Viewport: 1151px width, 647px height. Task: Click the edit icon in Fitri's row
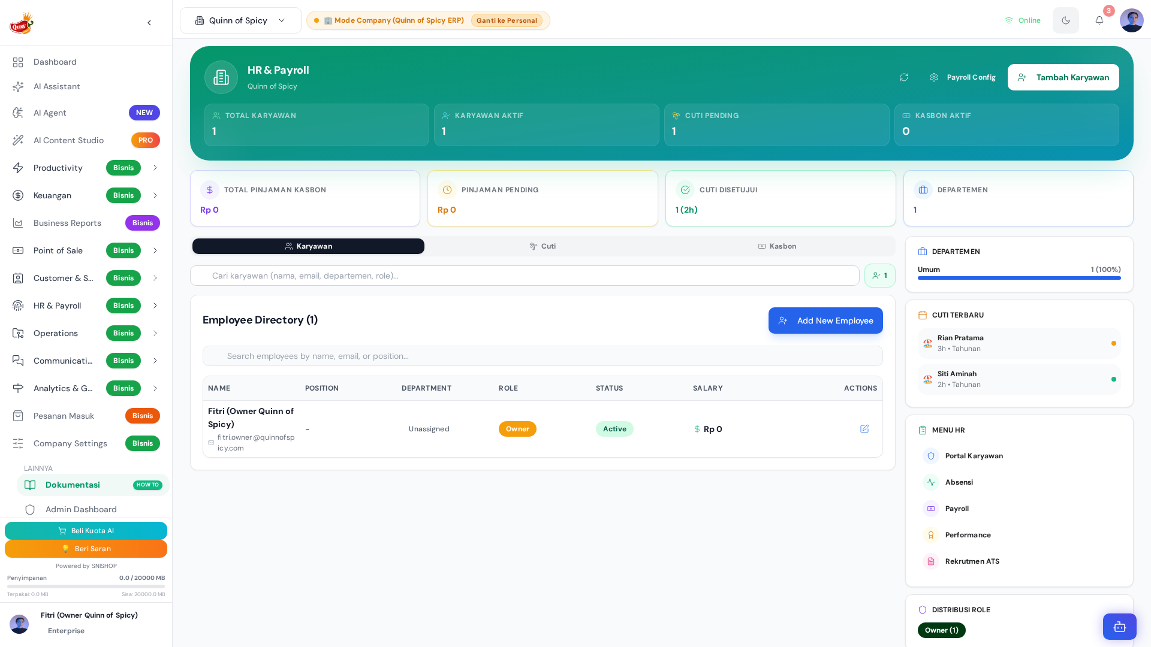click(864, 429)
